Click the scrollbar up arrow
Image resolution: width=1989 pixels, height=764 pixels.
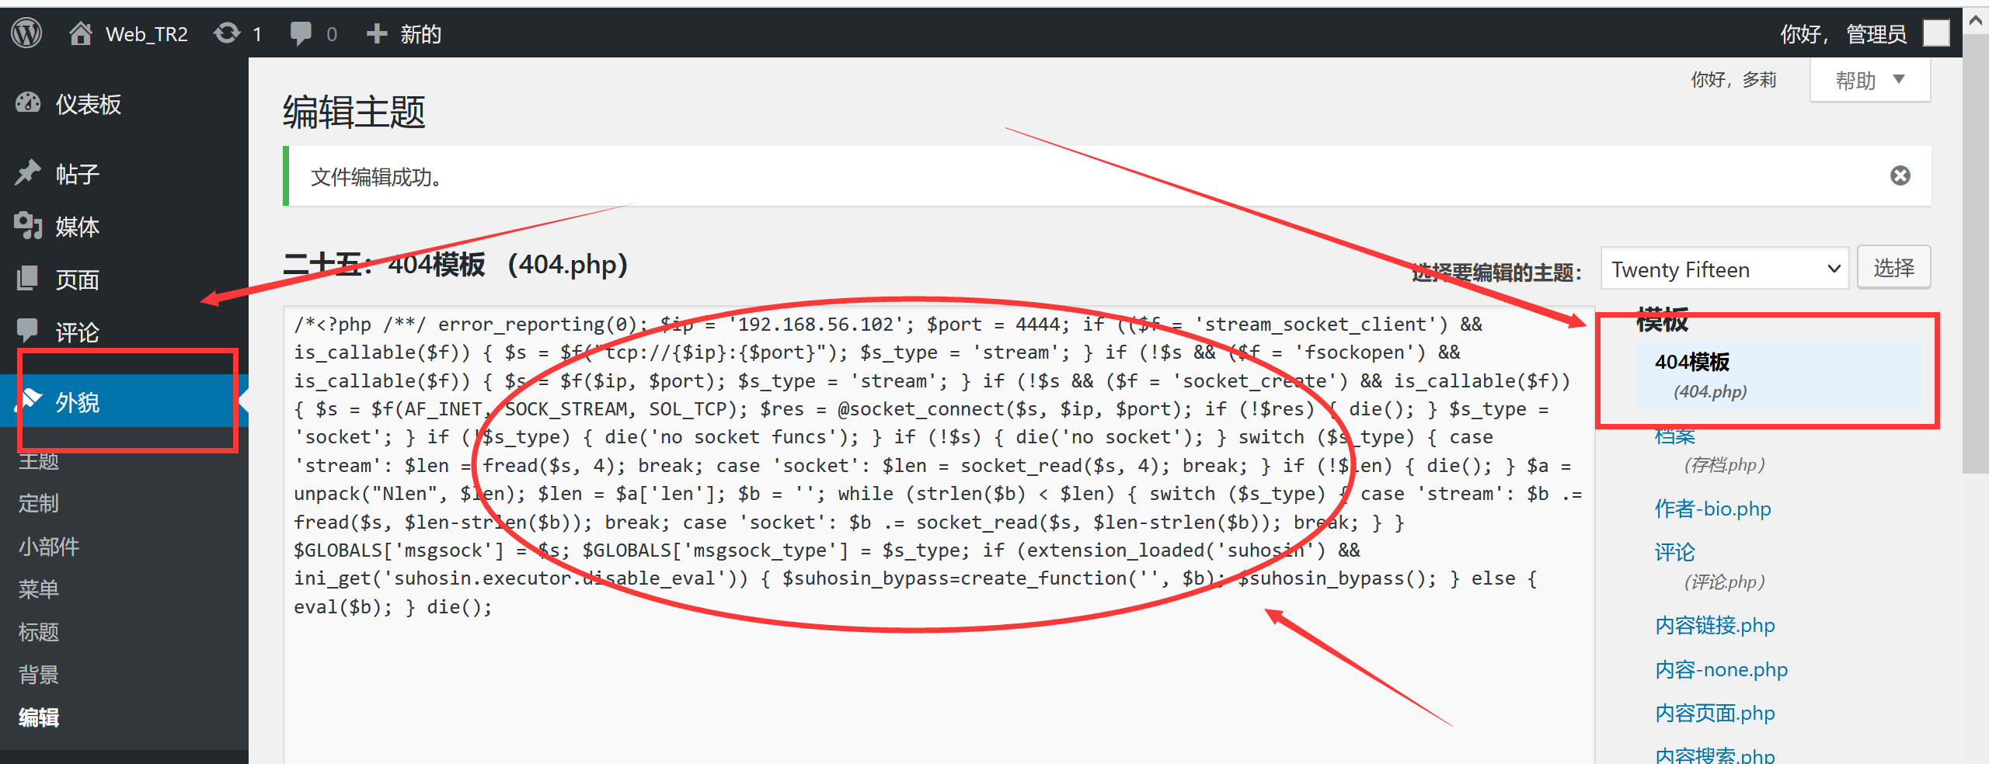click(x=1976, y=22)
